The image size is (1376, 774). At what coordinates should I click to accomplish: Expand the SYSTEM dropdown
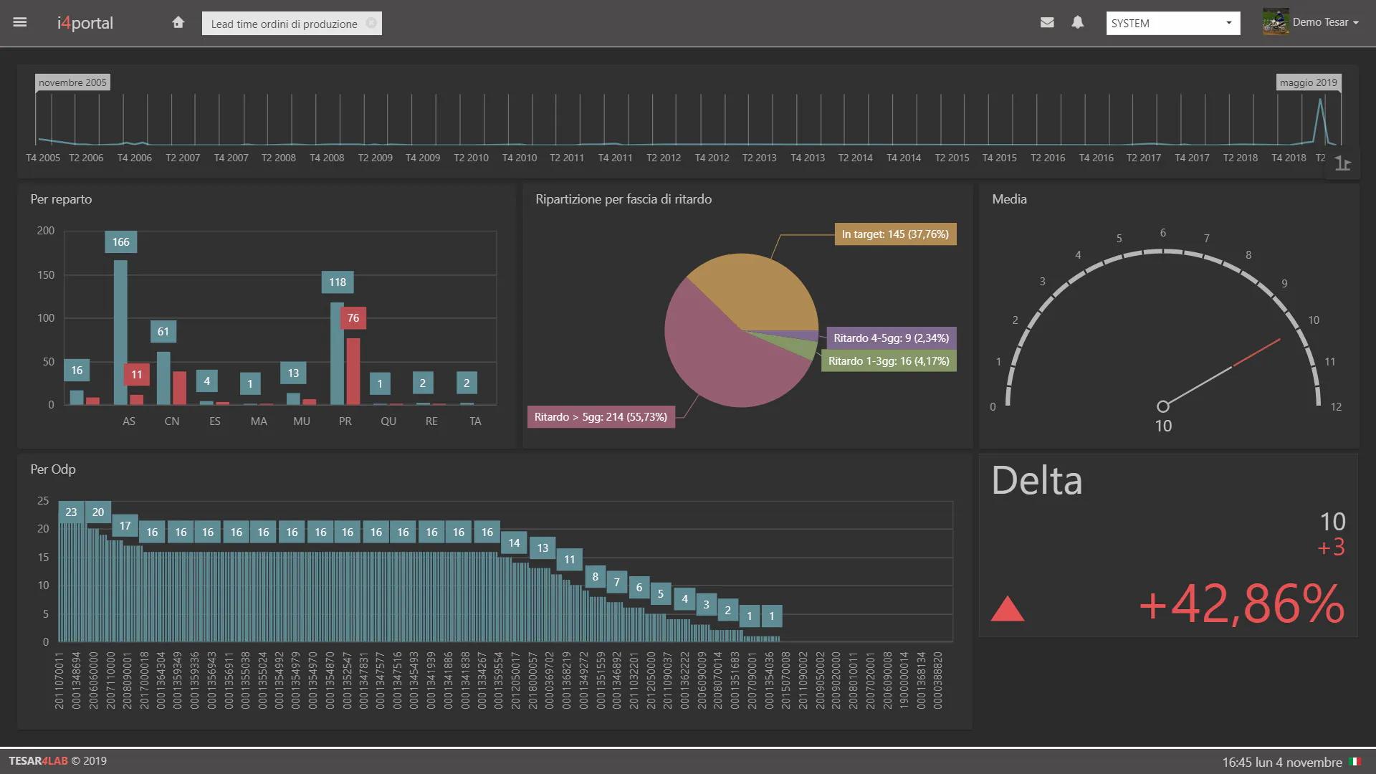coord(1172,23)
